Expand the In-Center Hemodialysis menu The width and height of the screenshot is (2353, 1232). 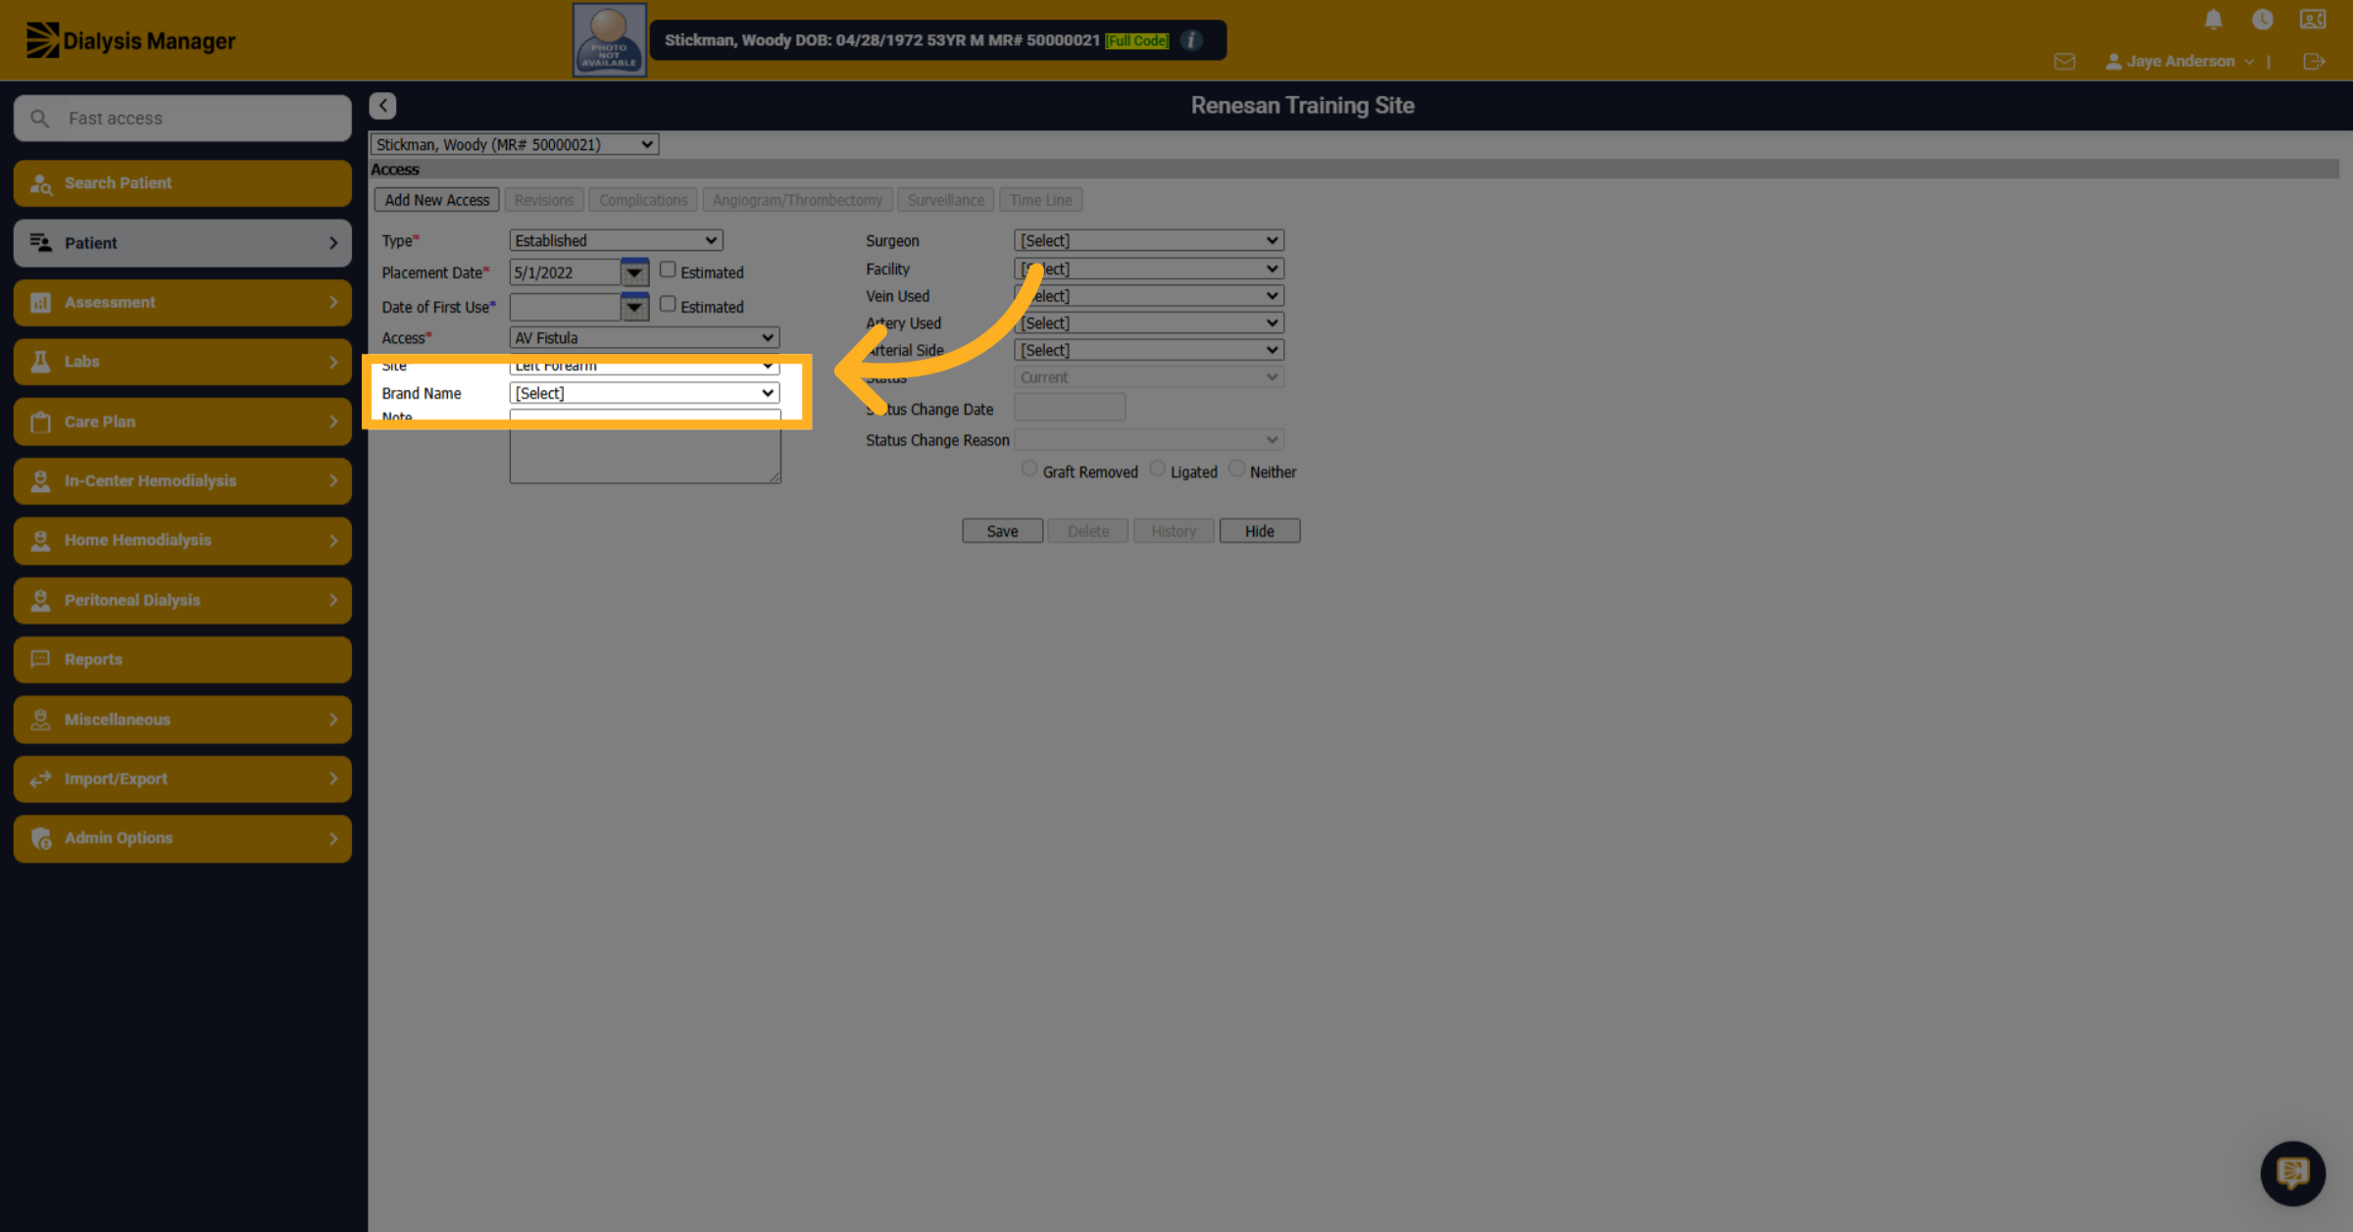(x=182, y=481)
